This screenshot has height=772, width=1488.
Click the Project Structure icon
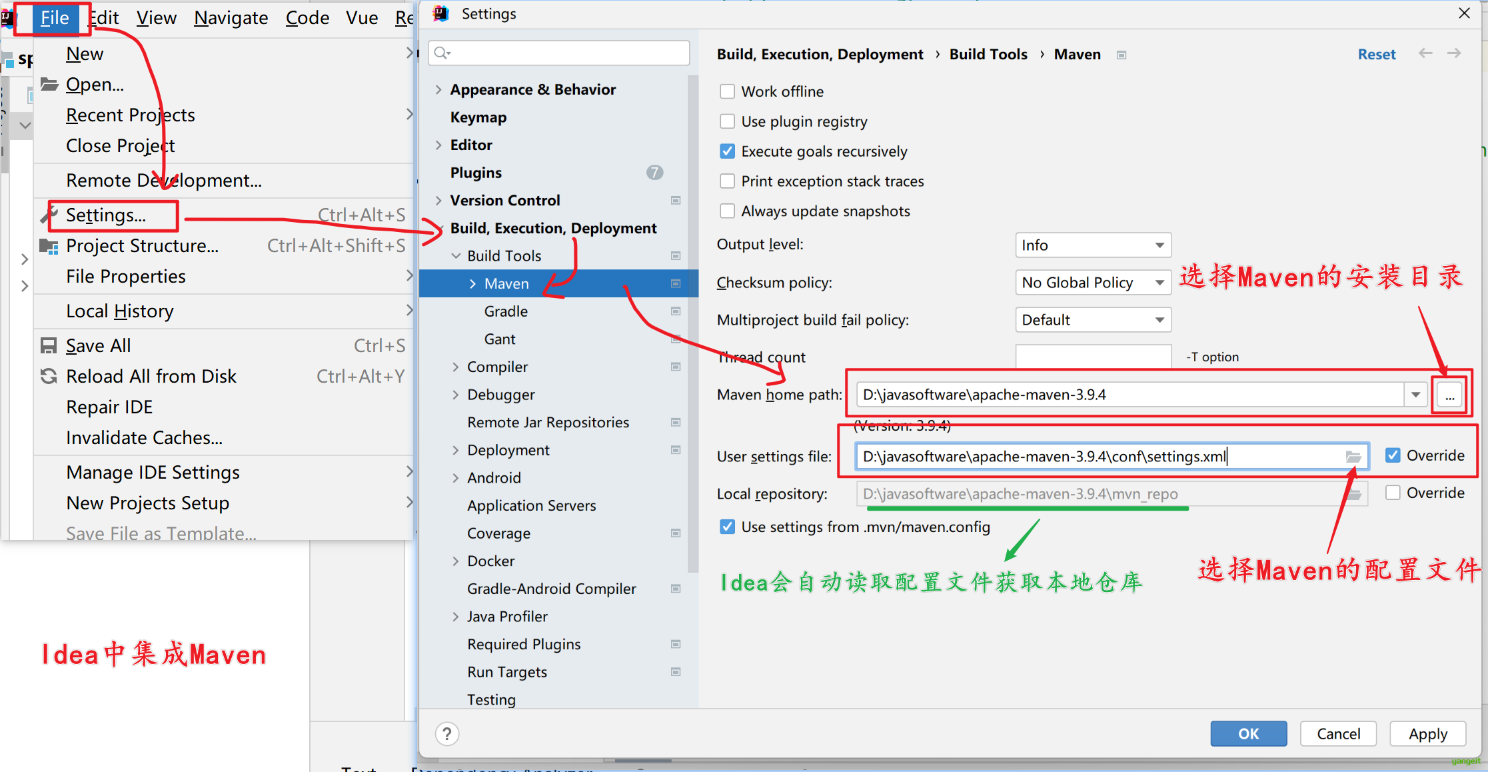point(49,246)
